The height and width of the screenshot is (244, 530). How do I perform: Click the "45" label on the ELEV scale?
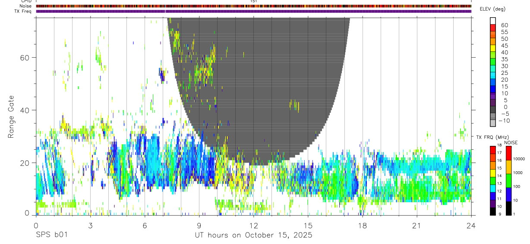(504, 46)
